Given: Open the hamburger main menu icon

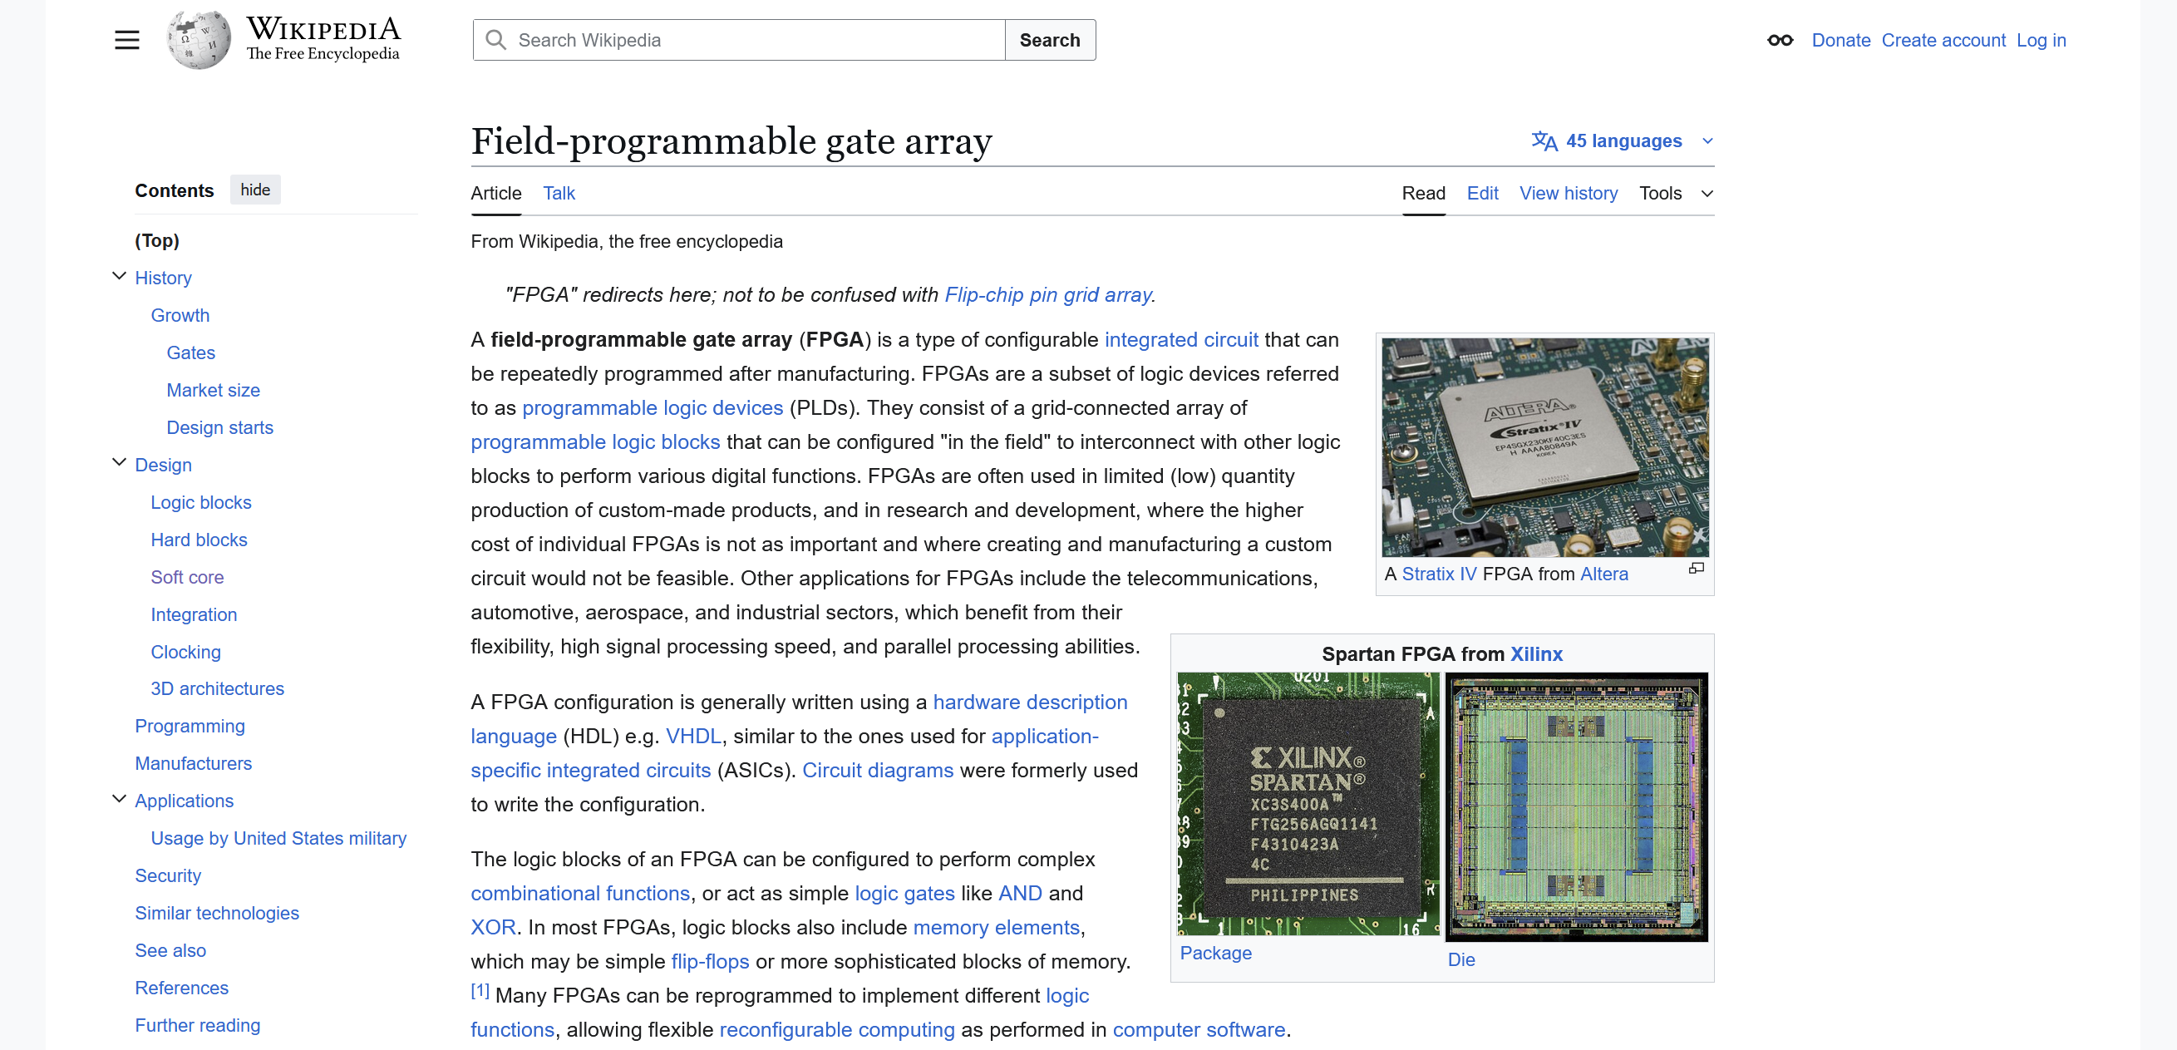Looking at the screenshot, I should tap(127, 40).
